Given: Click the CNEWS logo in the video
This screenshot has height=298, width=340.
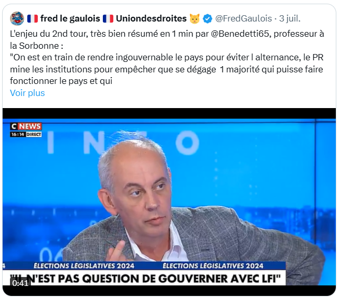Looking at the screenshot, I should [x=26, y=126].
